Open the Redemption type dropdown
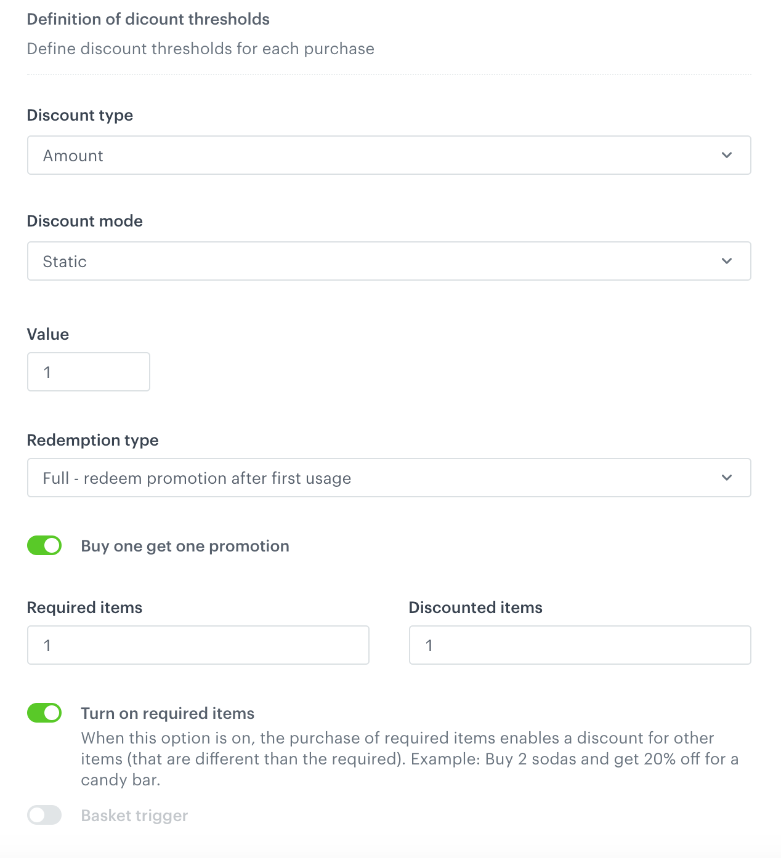This screenshot has width=781, height=858. (x=389, y=478)
